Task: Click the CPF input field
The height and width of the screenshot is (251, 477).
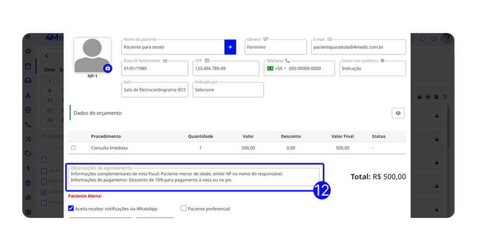Action: click(x=225, y=69)
